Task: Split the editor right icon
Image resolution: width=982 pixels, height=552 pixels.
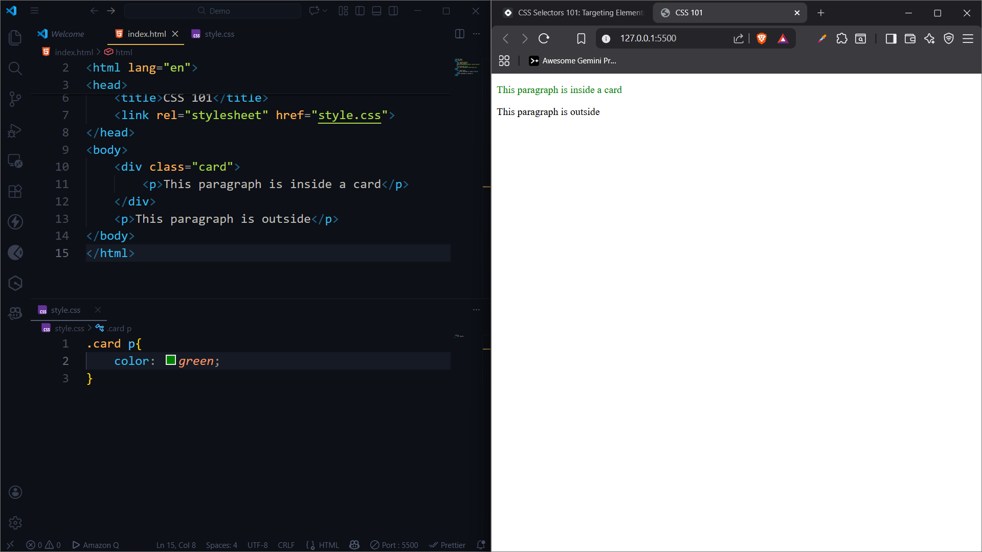Action: coord(460,34)
